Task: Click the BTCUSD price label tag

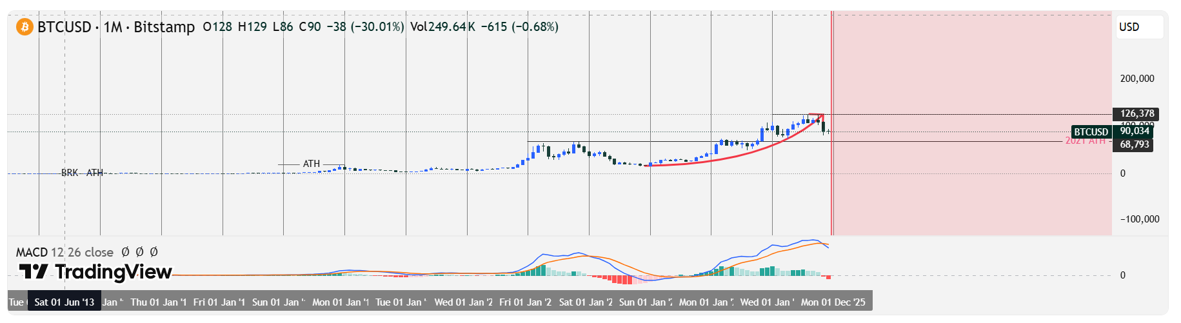Action: tap(1091, 132)
